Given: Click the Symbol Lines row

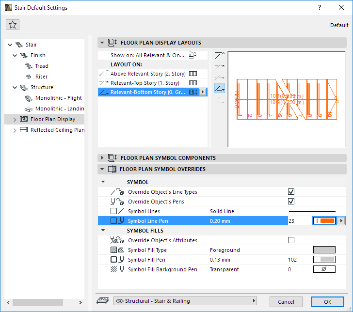Looking at the screenshot, I should coord(222,211).
